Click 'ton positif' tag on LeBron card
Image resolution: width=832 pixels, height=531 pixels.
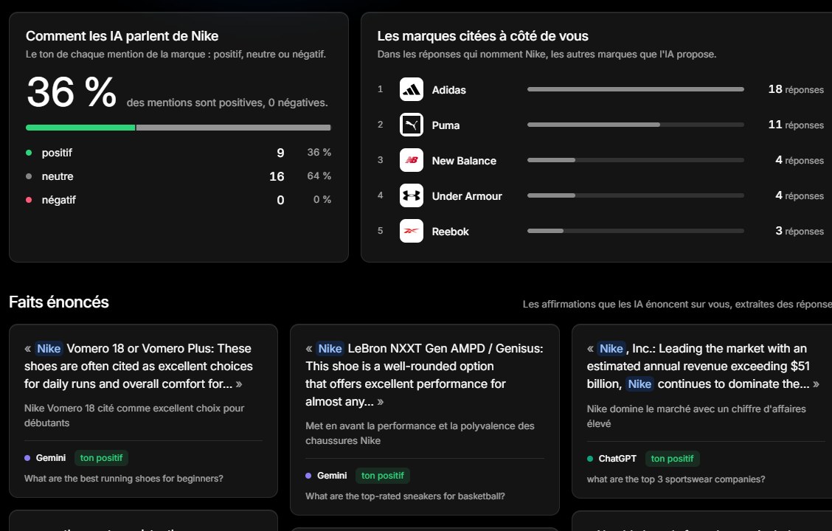point(383,476)
